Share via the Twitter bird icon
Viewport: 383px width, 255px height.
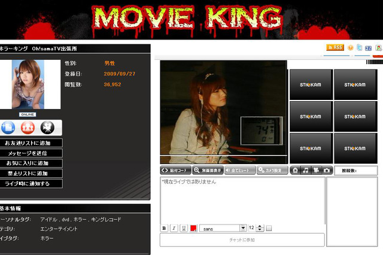point(359,47)
